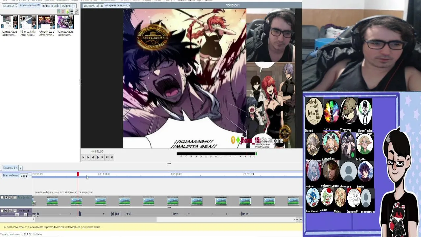This screenshot has height=237, width=421.
Task: Click VideoPad profesional v 3.88 status text
Action: [21, 234]
